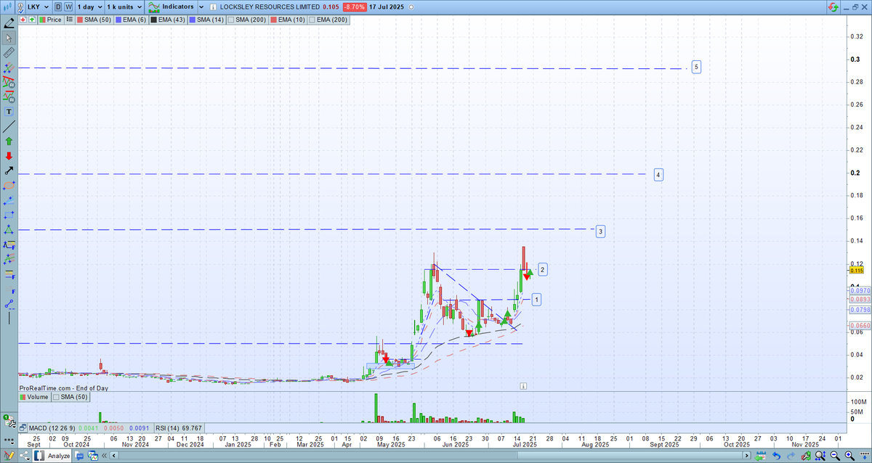Open Volume panel label settings
This screenshot has height=463, width=872.
(34, 397)
